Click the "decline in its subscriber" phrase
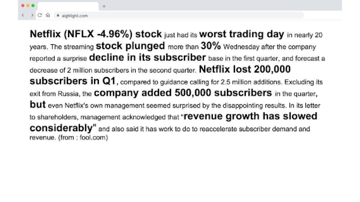Screen dimensions: 360x202 pyautogui.click(x=147, y=57)
